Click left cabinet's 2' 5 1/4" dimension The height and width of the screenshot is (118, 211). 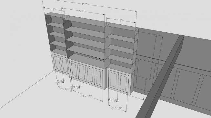pos(65,89)
